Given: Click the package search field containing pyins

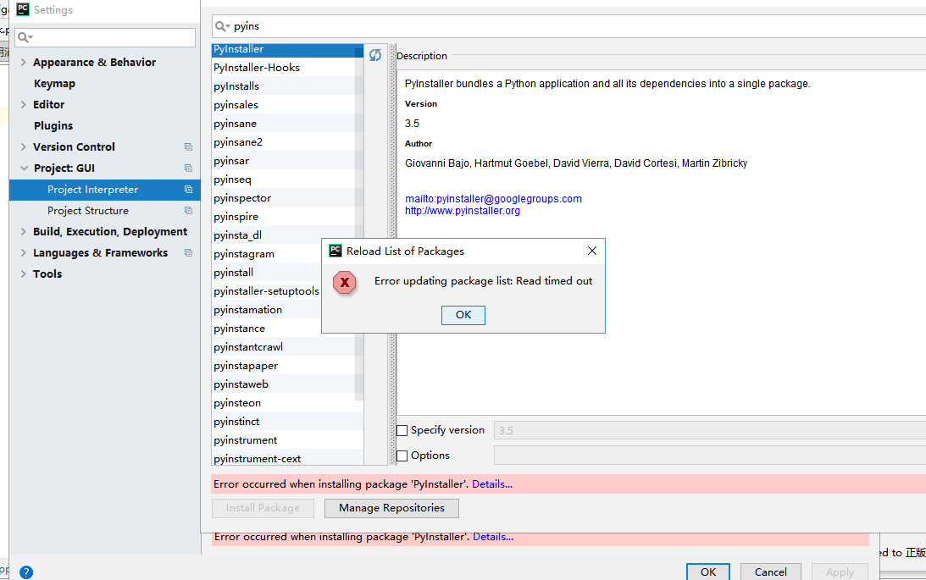Looking at the screenshot, I should (568, 26).
